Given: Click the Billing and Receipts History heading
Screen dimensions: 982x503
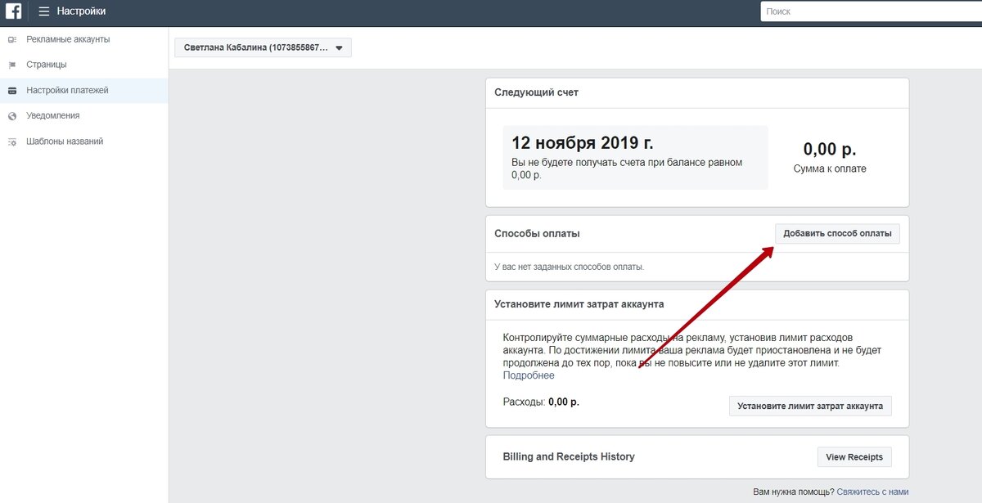Looking at the screenshot, I should pos(569,456).
